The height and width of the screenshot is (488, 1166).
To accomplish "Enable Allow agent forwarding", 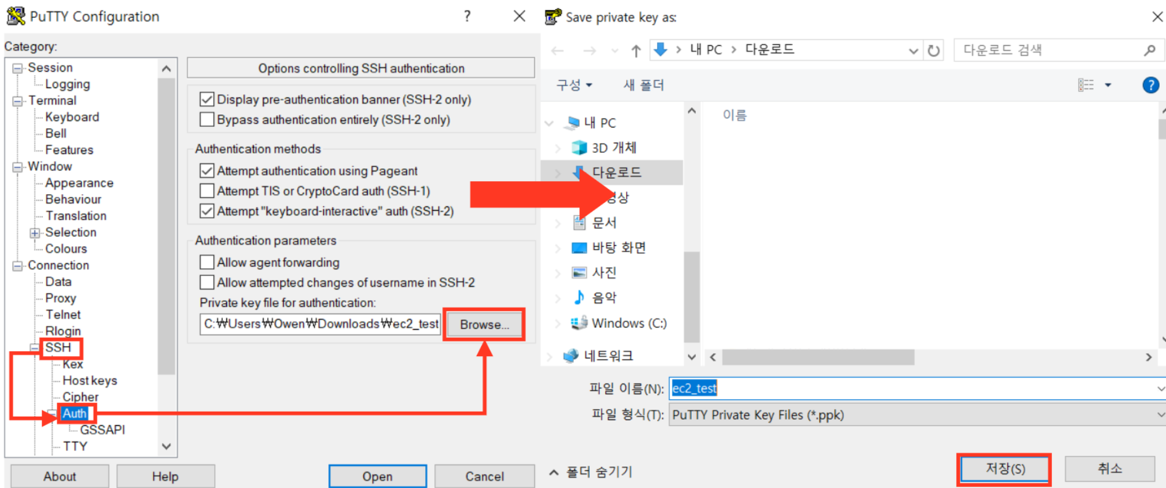I will pyautogui.click(x=207, y=262).
